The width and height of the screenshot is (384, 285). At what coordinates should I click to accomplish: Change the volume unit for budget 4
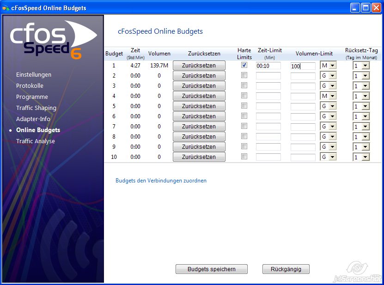tap(328, 96)
